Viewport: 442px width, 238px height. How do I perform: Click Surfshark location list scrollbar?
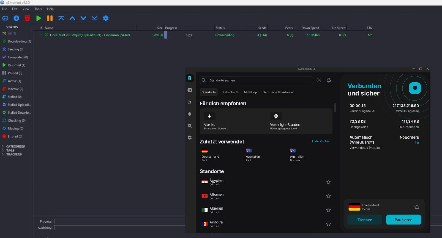335,108
